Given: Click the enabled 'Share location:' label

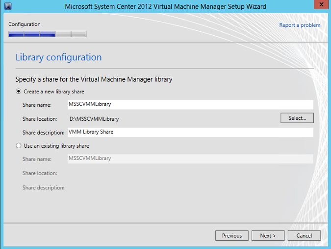Looking at the screenshot, I should coord(40,119).
